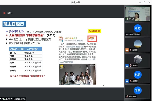Close the 腾讯会议 window
The width and height of the screenshot is (152, 101).
pyautogui.click(x=149, y=2)
